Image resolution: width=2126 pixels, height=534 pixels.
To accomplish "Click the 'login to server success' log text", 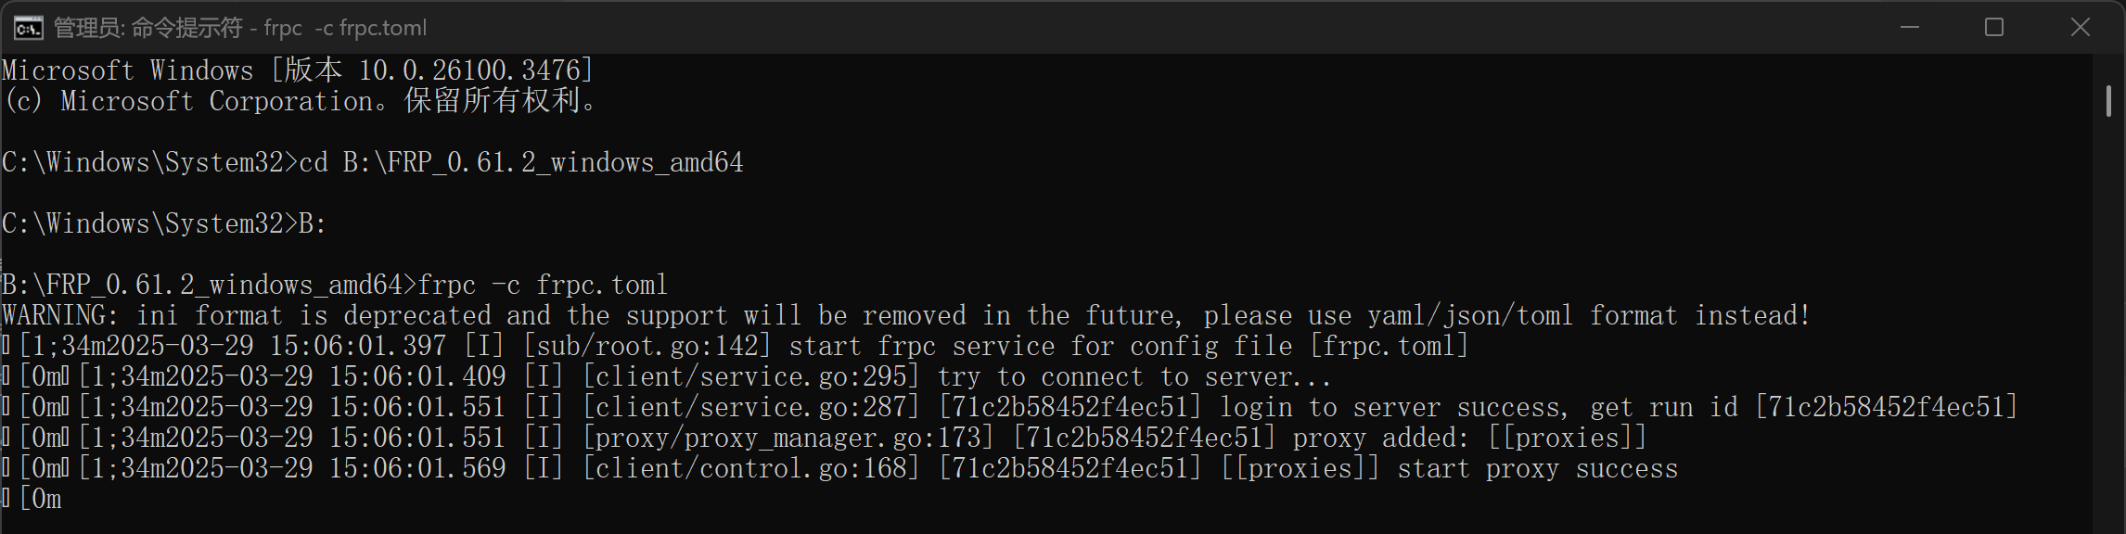I will click(x=1391, y=407).
